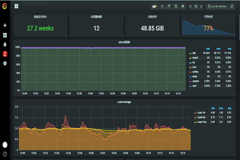This screenshot has height=160, width=240.
Task: Star this dashboard as favorite
Action: (x=162, y=6)
